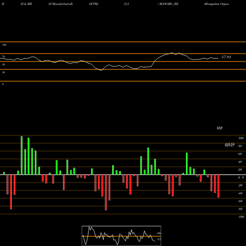Click the MR axis label -40

pos(240,193)
